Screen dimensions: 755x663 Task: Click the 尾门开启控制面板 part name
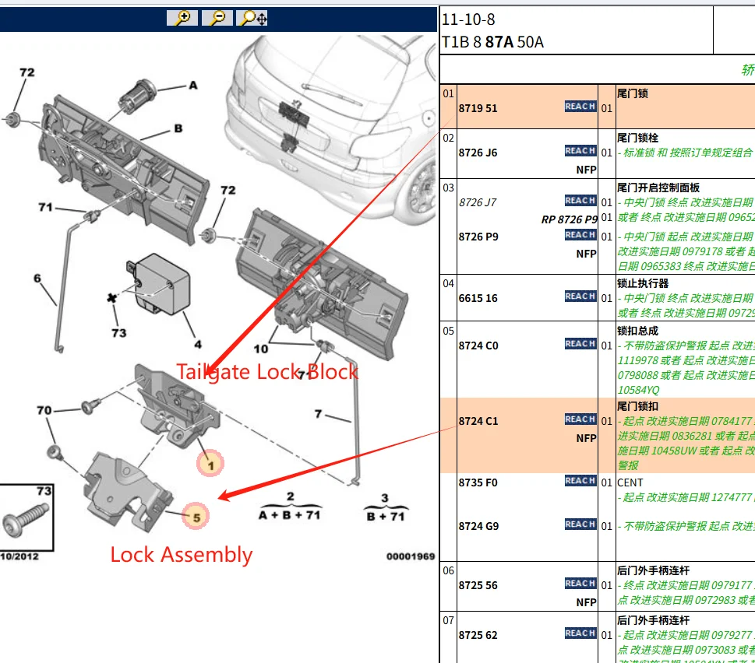[658, 188]
